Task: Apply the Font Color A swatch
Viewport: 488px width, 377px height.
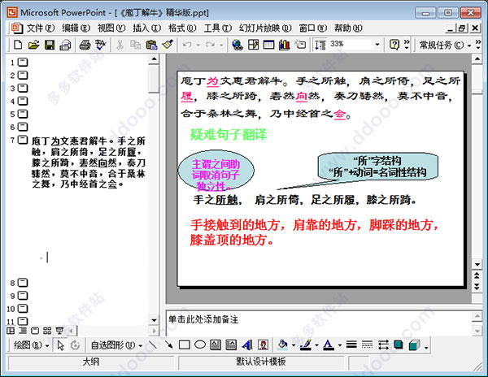Action: tap(329, 344)
